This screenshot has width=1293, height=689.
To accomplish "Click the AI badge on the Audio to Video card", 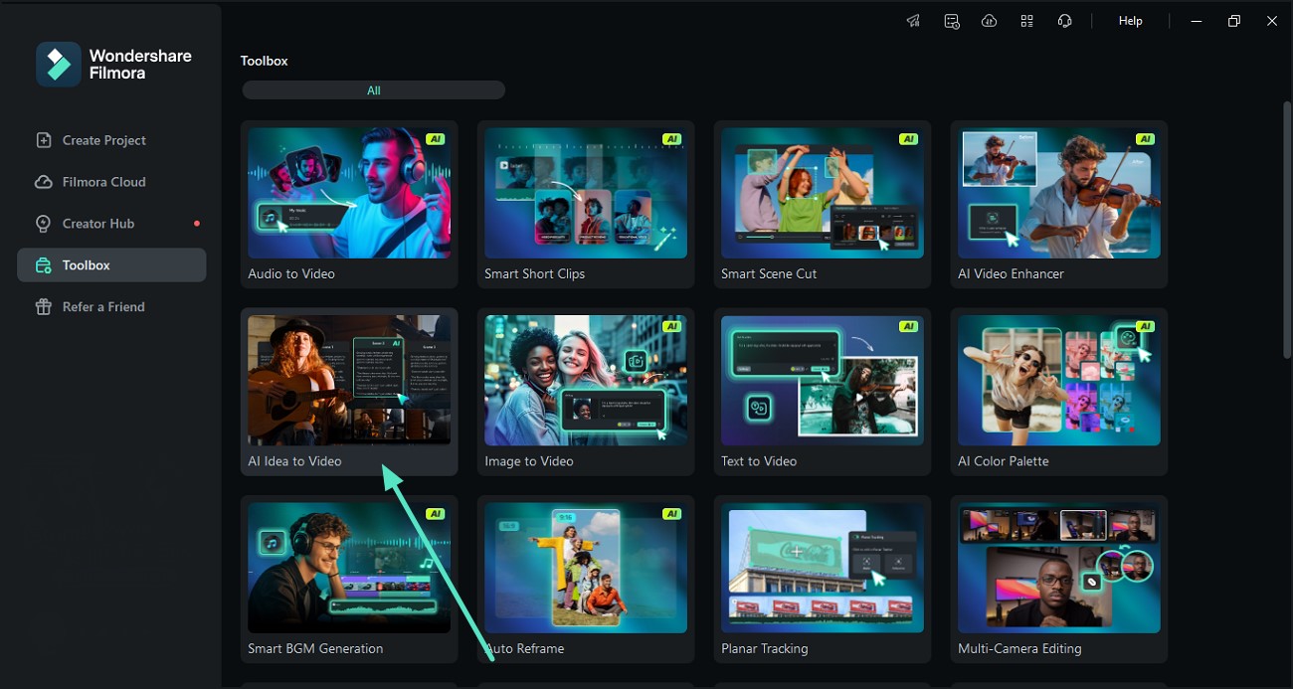I will tap(435, 139).
